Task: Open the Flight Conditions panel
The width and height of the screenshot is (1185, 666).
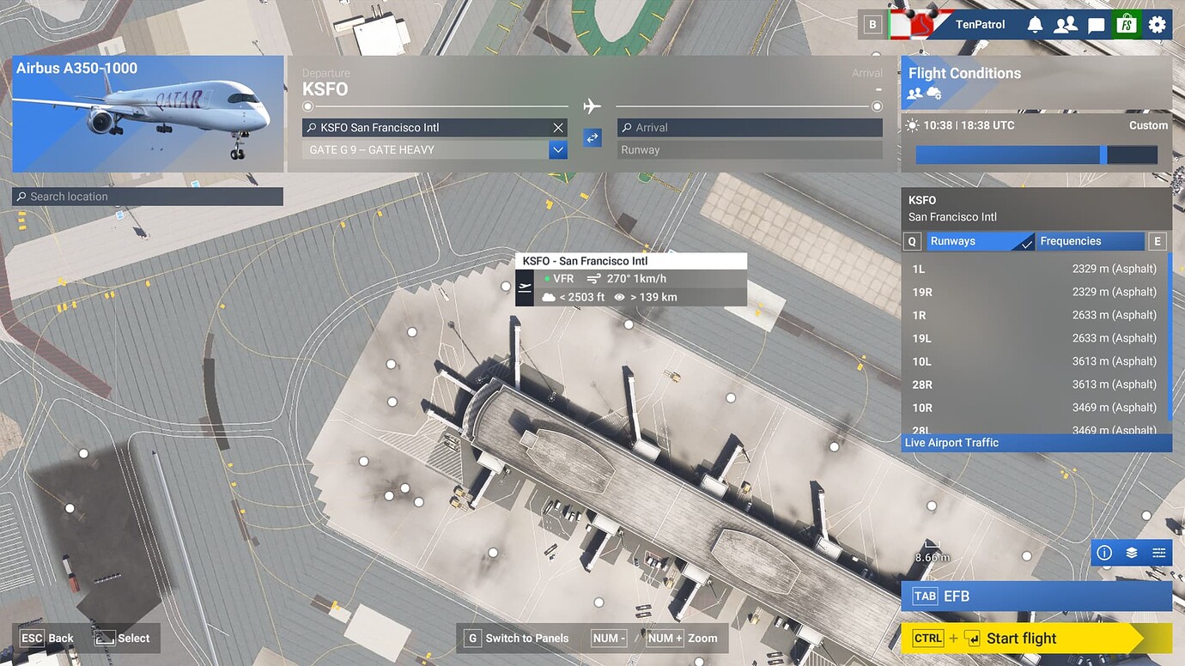Action: 1036,82
